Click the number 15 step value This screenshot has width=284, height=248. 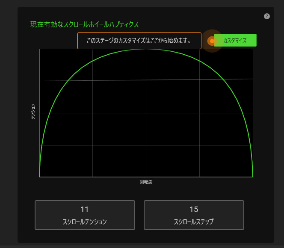194,210
